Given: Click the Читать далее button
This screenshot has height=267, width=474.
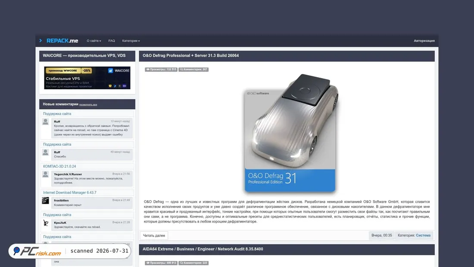Looking at the screenshot, I should point(154,236).
